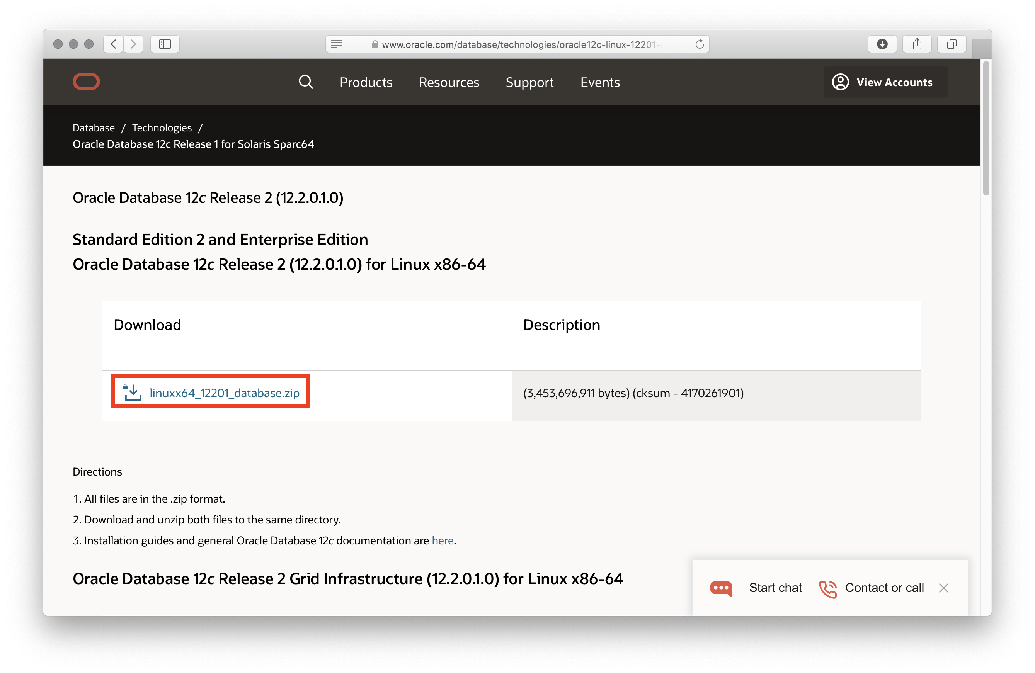Open the Safari share menu
1035x673 pixels.
[x=917, y=44]
